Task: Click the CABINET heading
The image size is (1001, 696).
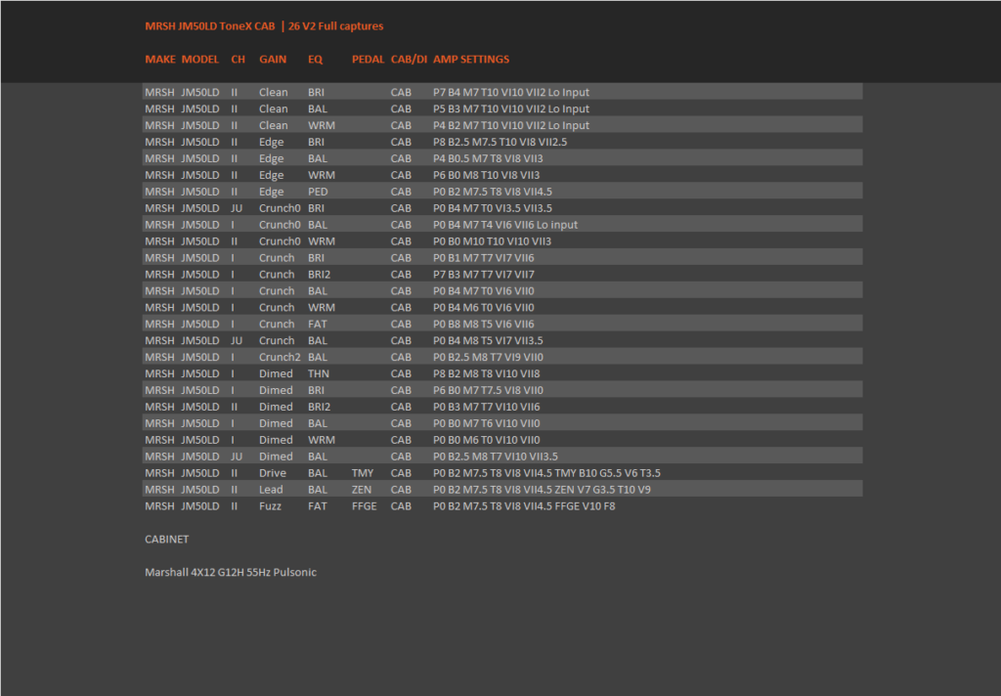Action: coord(166,541)
